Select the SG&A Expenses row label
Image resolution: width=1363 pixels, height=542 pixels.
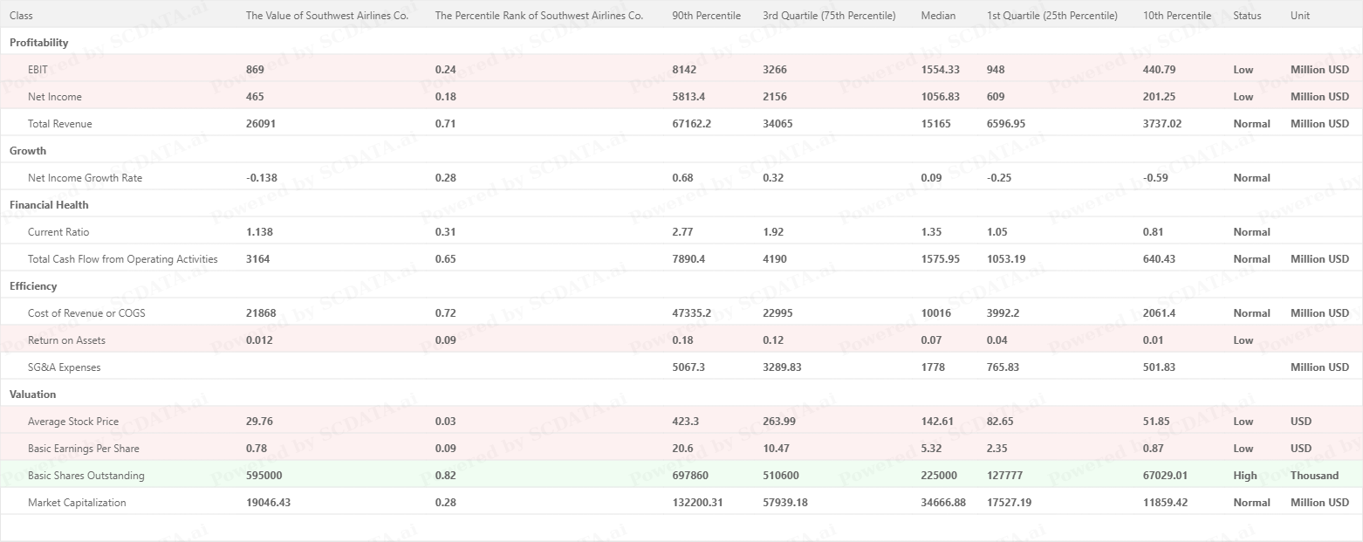pos(65,367)
